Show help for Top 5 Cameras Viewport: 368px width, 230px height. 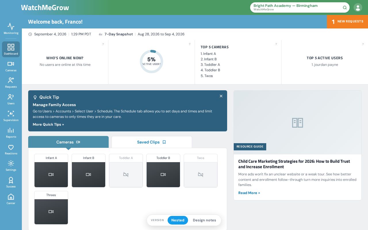coord(276,44)
